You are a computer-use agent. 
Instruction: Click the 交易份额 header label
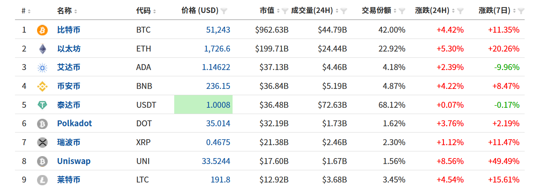(x=376, y=11)
